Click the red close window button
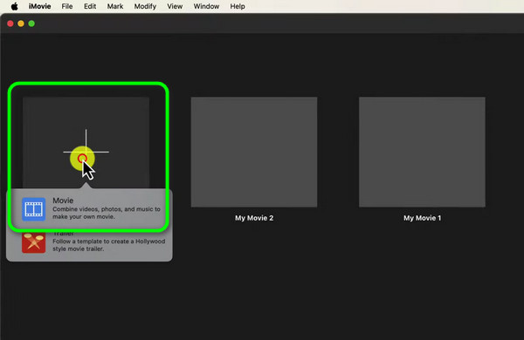The height and width of the screenshot is (340, 524). tap(10, 24)
